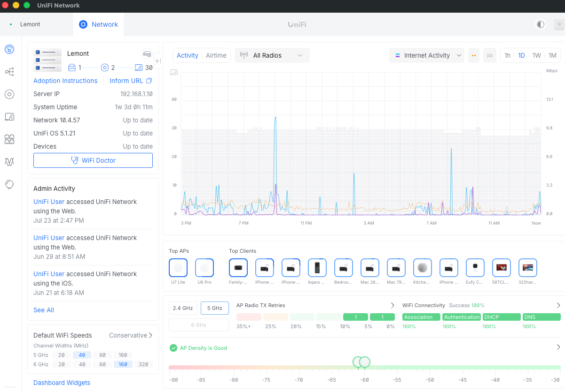Viewport: 565px width, 392px height.
Task: Open the All Radios dropdown
Action: [x=272, y=55]
